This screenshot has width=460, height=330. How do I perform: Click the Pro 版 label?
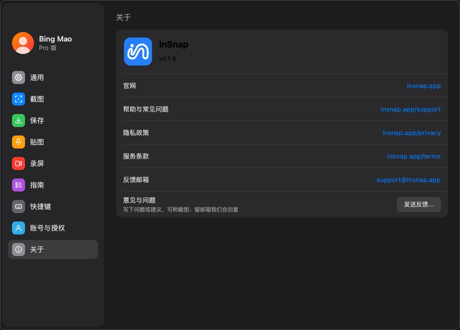tap(48, 48)
